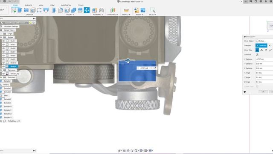The width and height of the screenshot is (273, 154).
Task: Clear the selection with the X button
Action: pos(270,46)
